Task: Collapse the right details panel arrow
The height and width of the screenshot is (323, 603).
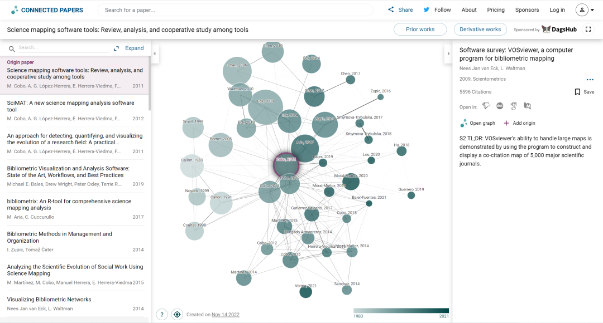Action: coord(448,53)
